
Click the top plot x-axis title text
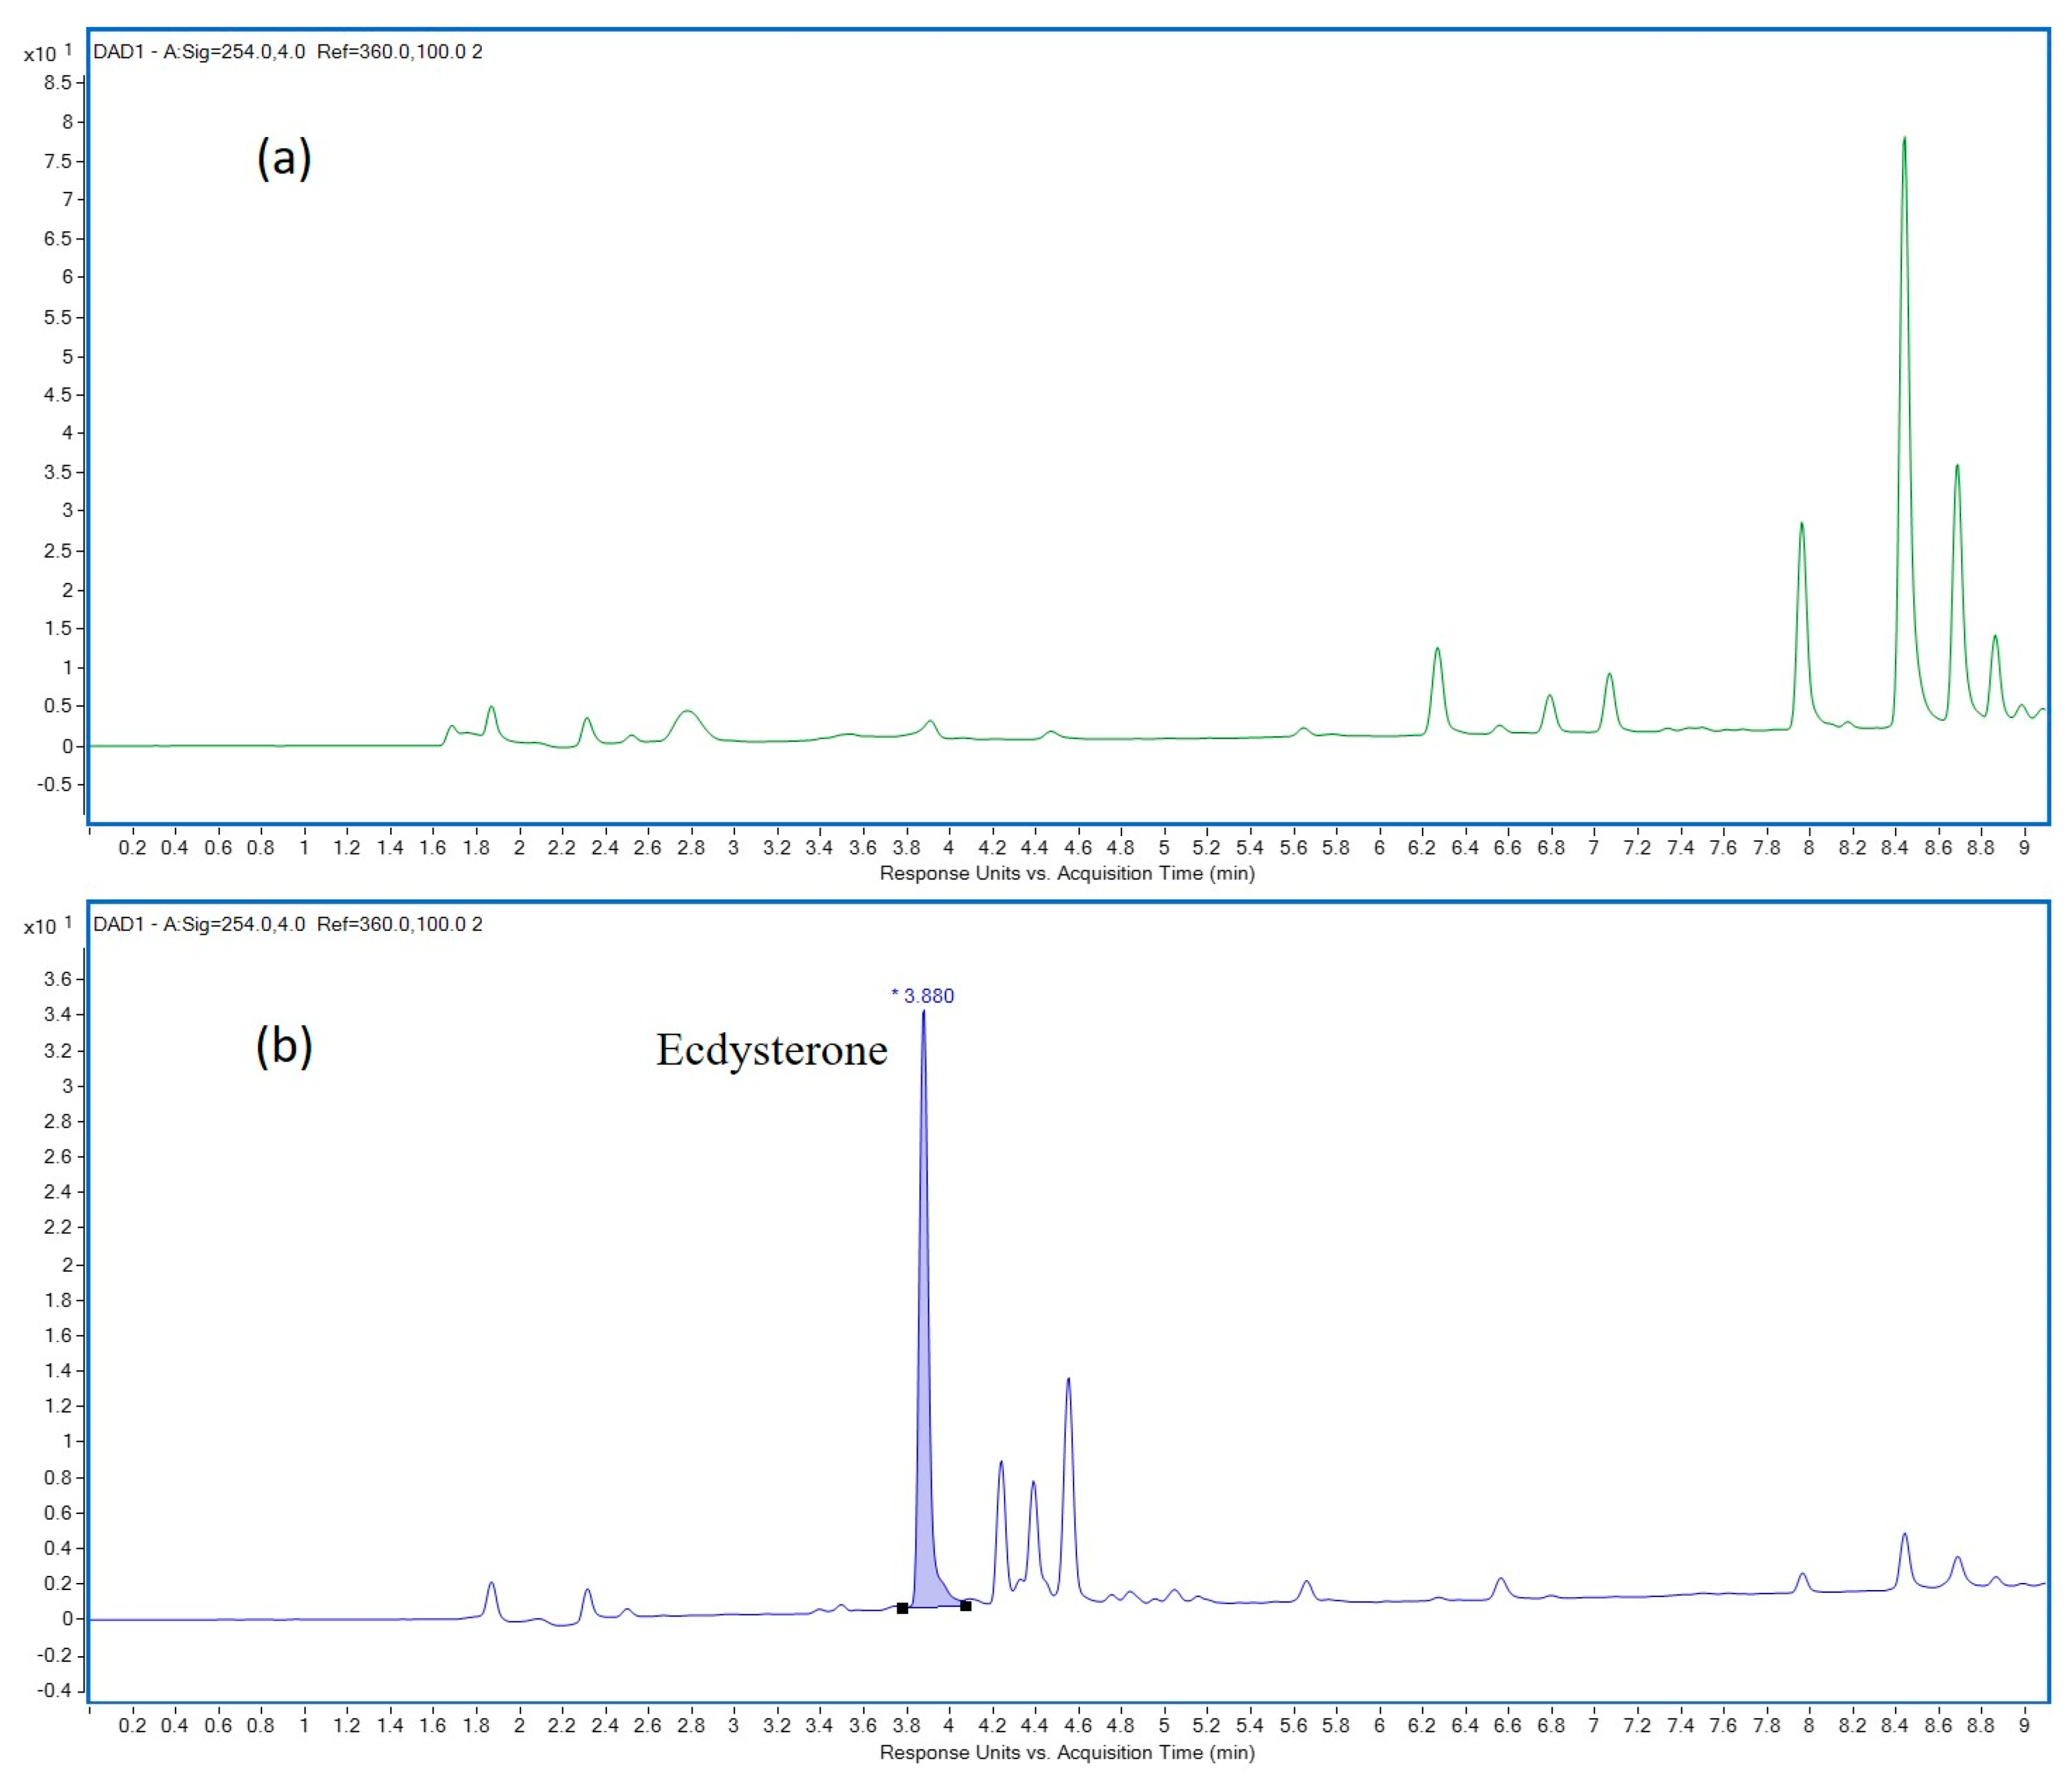tap(1066, 874)
